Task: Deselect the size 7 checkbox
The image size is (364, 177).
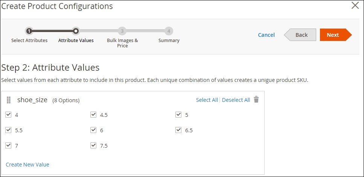Action: [x=8, y=145]
